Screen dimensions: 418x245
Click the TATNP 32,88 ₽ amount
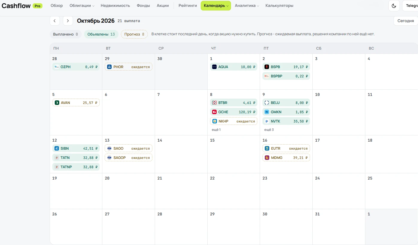tap(91, 167)
